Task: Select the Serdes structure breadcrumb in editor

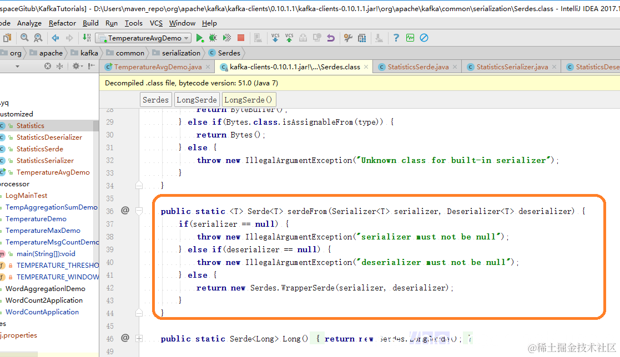Action: tap(155, 100)
